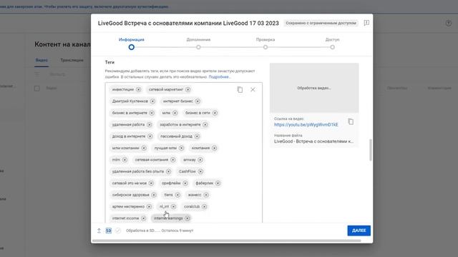Remove the 'инвестиции' tag
The image size is (458, 257).
tap(138, 89)
